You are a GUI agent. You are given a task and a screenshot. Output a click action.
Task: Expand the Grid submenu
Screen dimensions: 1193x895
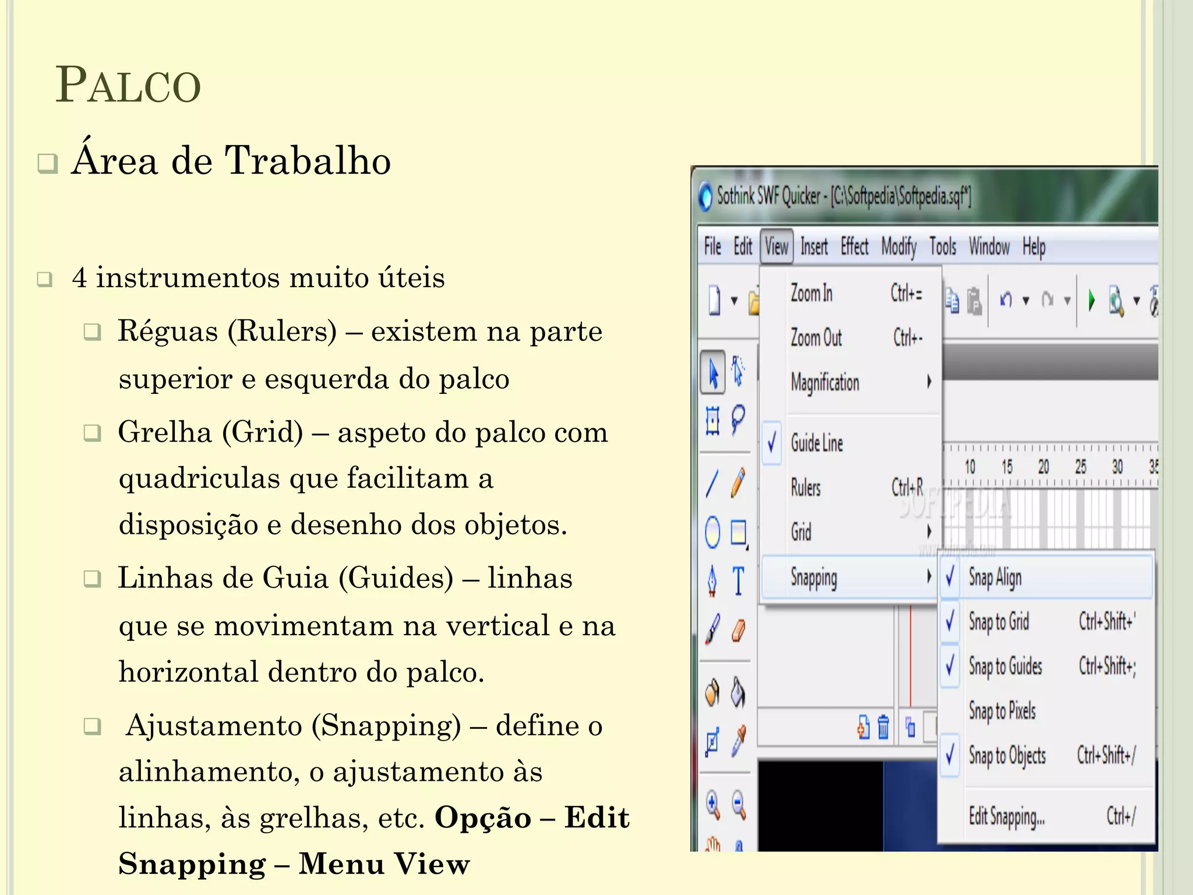850,531
